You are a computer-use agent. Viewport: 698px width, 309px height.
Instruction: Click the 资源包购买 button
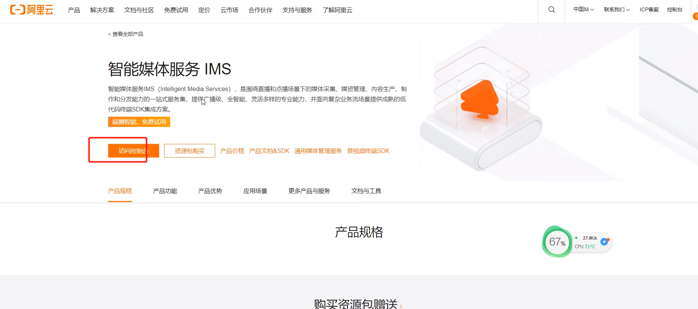tap(189, 151)
